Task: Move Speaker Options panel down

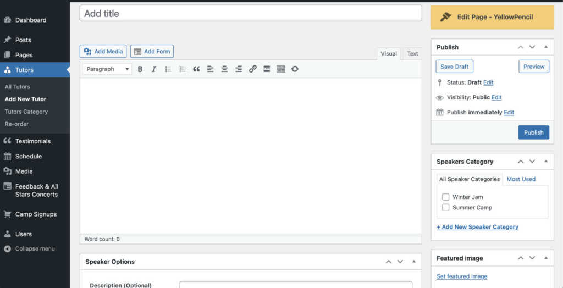Action: click(400, 262)
